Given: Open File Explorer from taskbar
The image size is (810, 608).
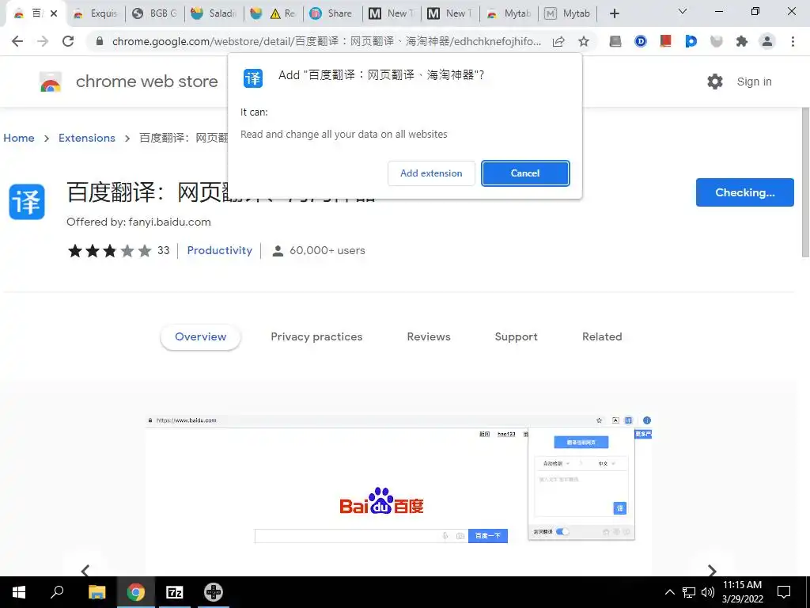Looking at the screenshot, I should pyautogui.click(x=97, y=592).
